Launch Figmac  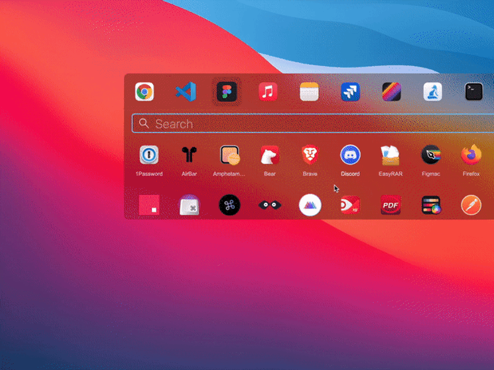[430, 155]
